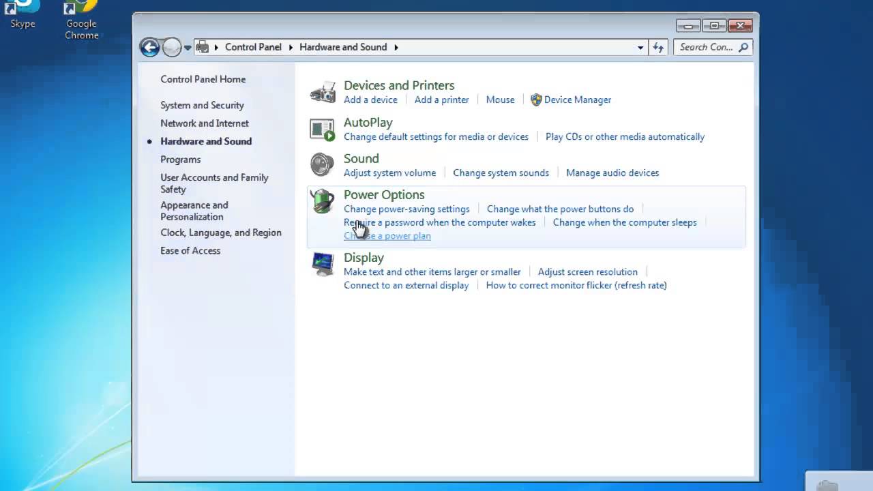Open recent pages dropdown arrow
Image resolution: width=873 pixels, height=491 pixels.
(188, 48)
